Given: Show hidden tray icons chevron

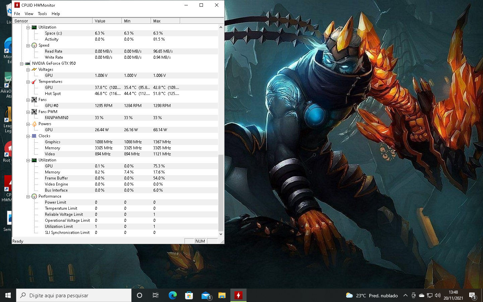Looking at the screenshot, I should coord(405,295).
